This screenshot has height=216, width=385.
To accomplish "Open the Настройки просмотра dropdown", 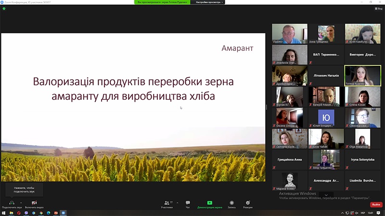I will (208, 2).
